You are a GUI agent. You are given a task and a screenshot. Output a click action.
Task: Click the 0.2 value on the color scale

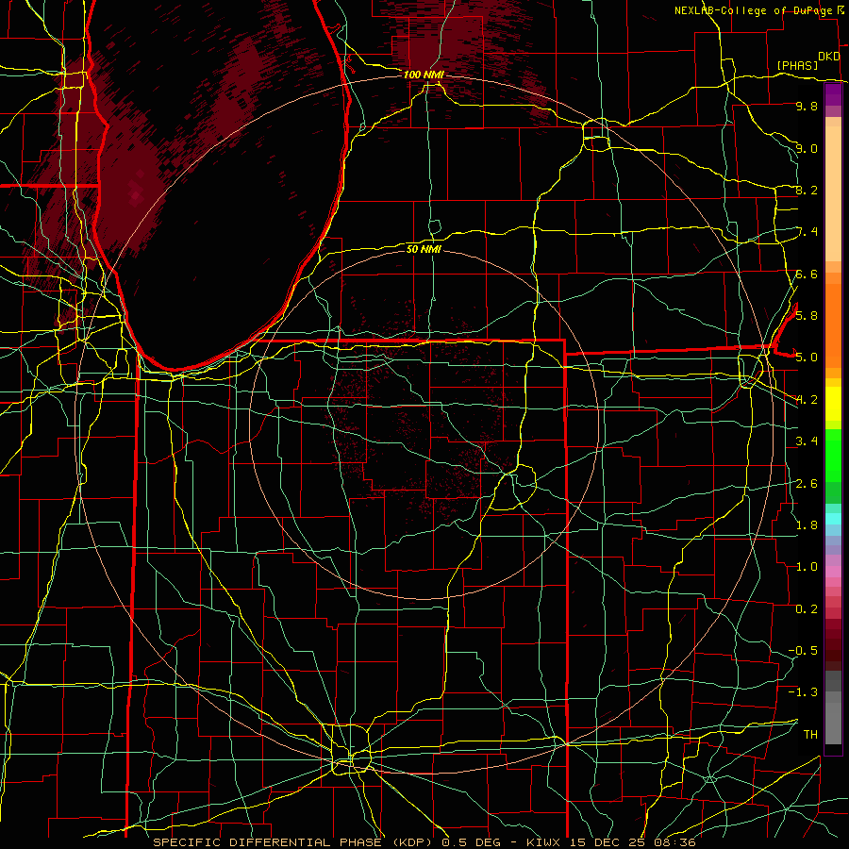coord(807,608)
